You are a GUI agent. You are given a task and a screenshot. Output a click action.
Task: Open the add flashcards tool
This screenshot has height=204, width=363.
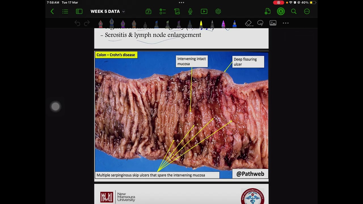click(148, 11)
